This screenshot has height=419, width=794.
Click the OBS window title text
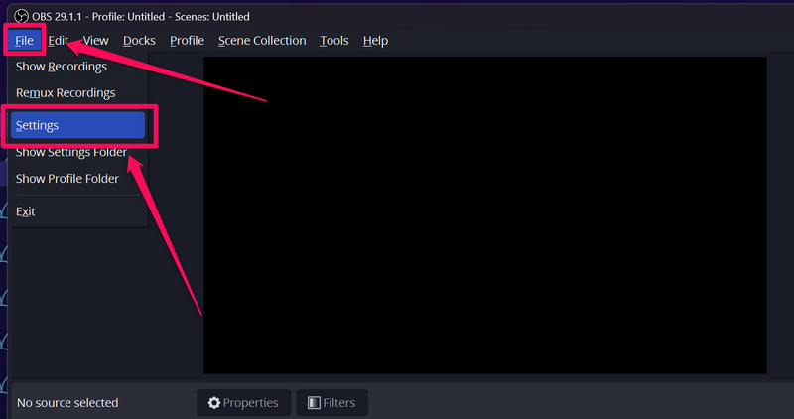pyautogui.click(x=141, y=17)
